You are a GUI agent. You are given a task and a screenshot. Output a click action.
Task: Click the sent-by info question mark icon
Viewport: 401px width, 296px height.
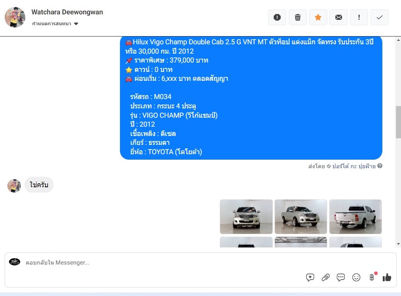tap(380, 166)
